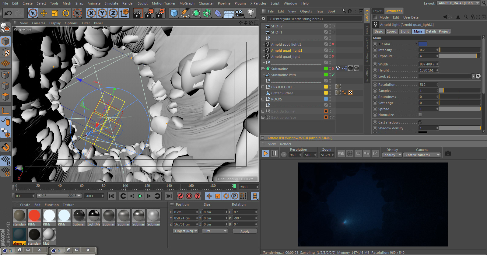Click the Camera object icon
Viewport: 487px width, 255px height.
point(240,13)
